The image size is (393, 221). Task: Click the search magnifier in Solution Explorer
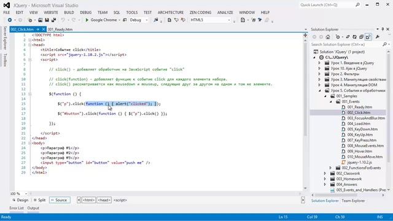click(384, 44)
